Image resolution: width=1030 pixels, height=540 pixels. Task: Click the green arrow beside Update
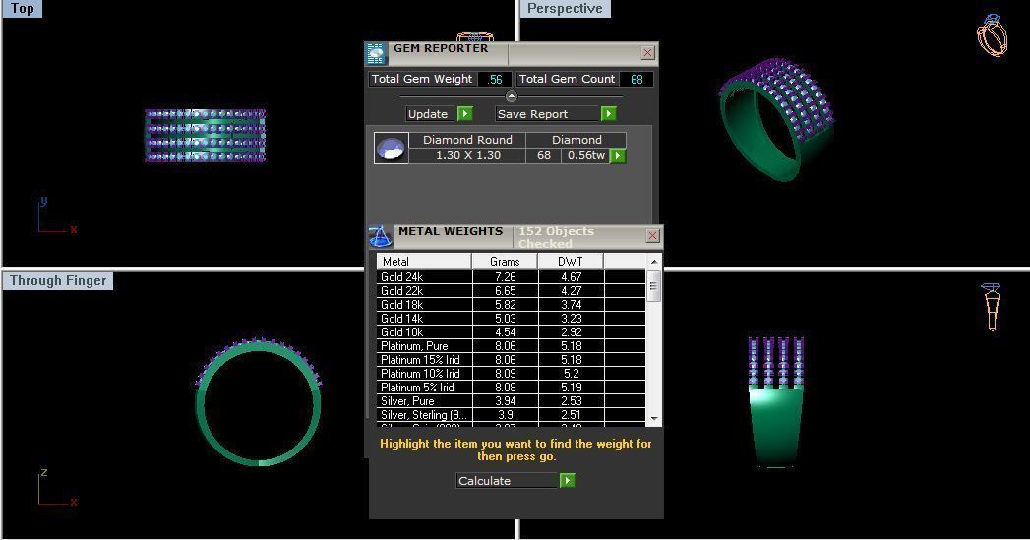(464, 114)
